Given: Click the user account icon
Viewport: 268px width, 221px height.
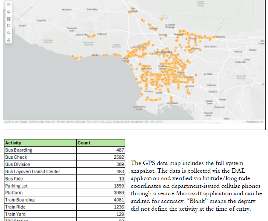Looking at the screenshot, I should (8, 40).
